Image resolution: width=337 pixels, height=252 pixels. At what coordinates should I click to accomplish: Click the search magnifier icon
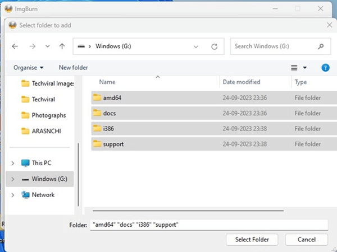click(x=320, y=46)
